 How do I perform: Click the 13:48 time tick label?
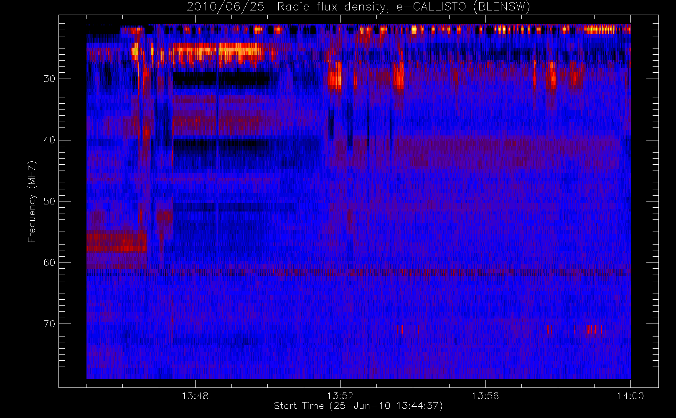pyautogui.click(x=195, y=396)
